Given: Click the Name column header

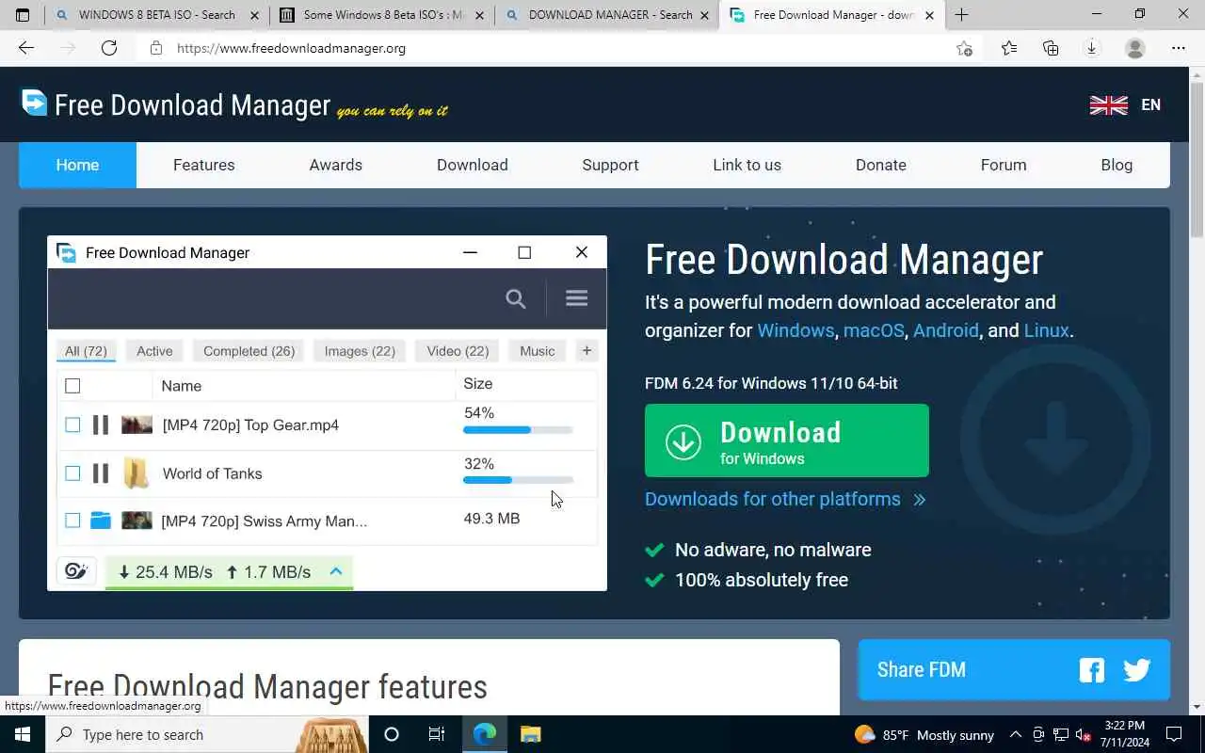Looking at the screenshot, I should [182, 386].
